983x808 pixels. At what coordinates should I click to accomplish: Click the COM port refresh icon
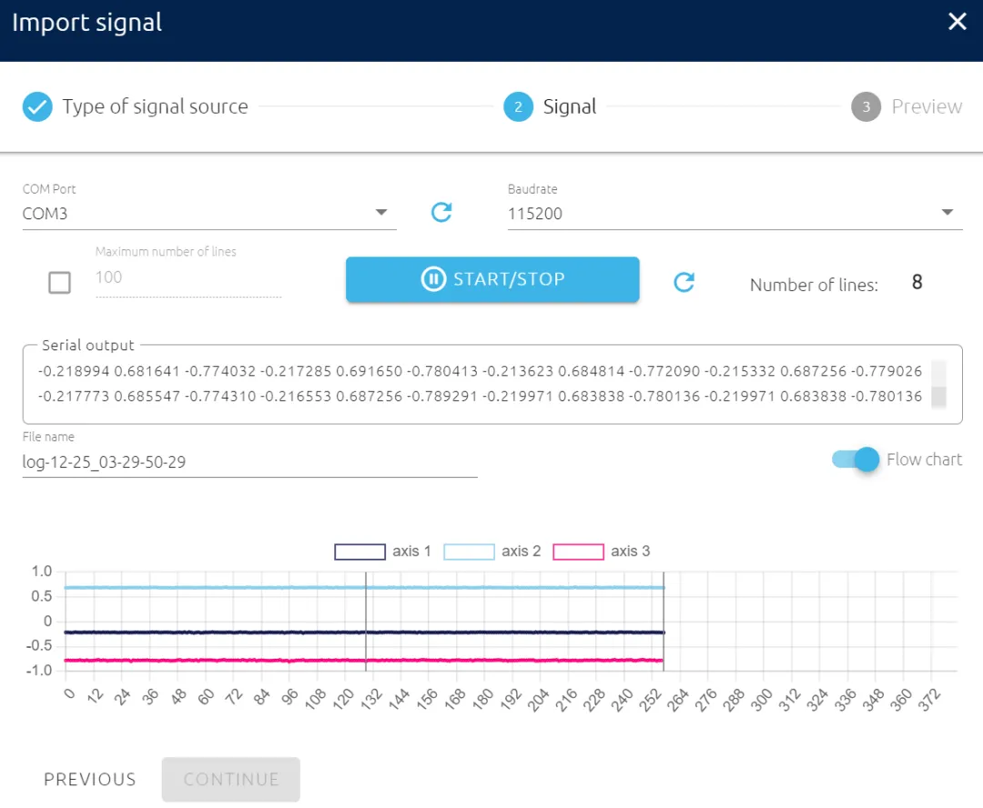coord(441,212)
